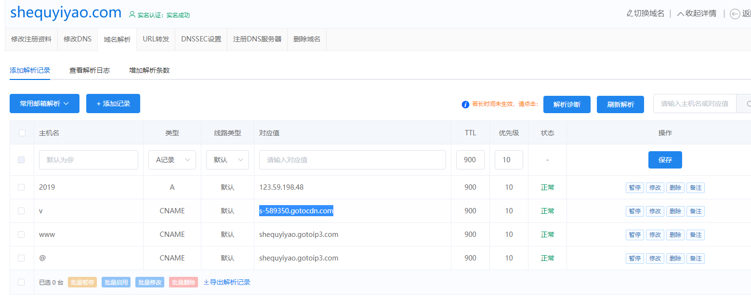Switch to the 查看解析日志 tab

tap(90, 70)
